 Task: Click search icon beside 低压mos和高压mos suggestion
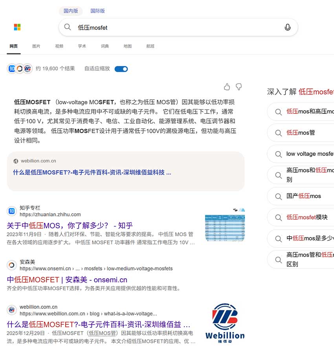coord(279,112)
